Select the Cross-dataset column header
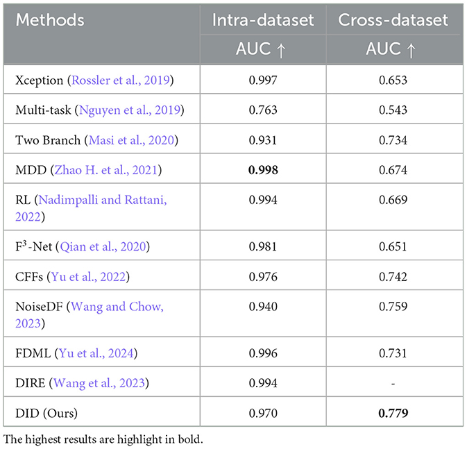Viewport: 467px width, 449px height. click(x=393, y=20)
